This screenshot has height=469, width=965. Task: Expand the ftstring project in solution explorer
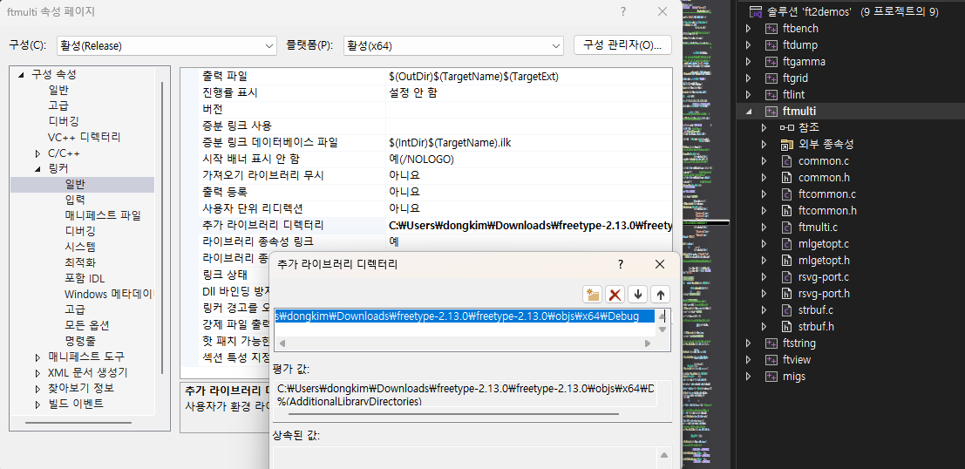point(748,343)
